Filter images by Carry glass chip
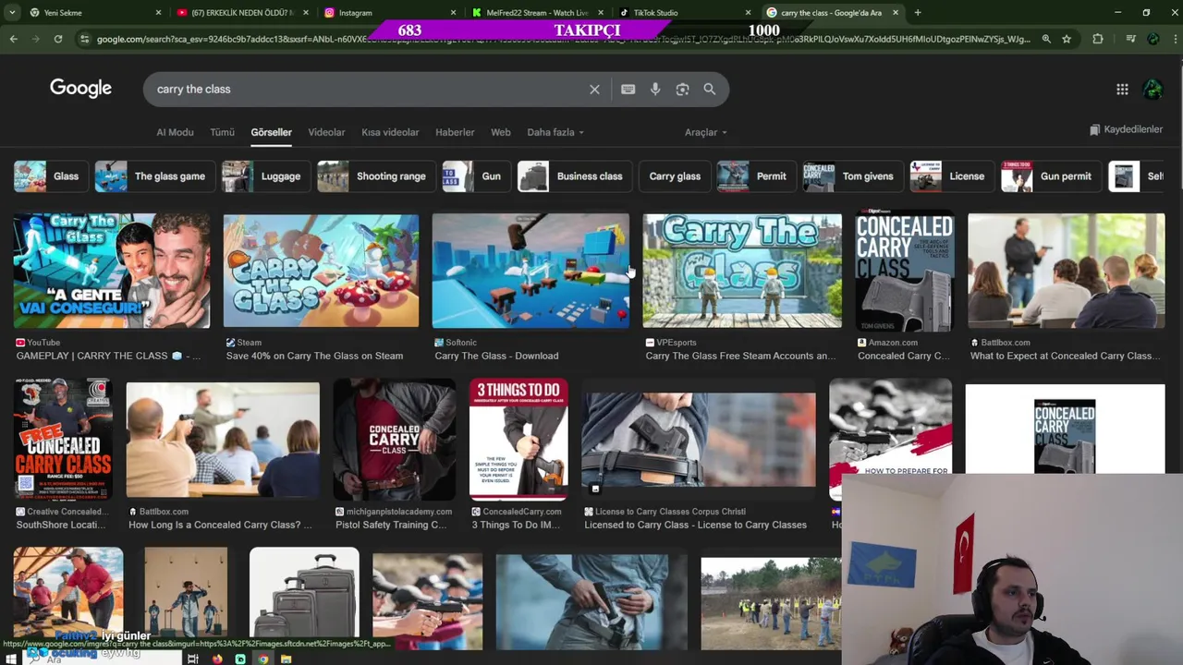 click(675, 176)
